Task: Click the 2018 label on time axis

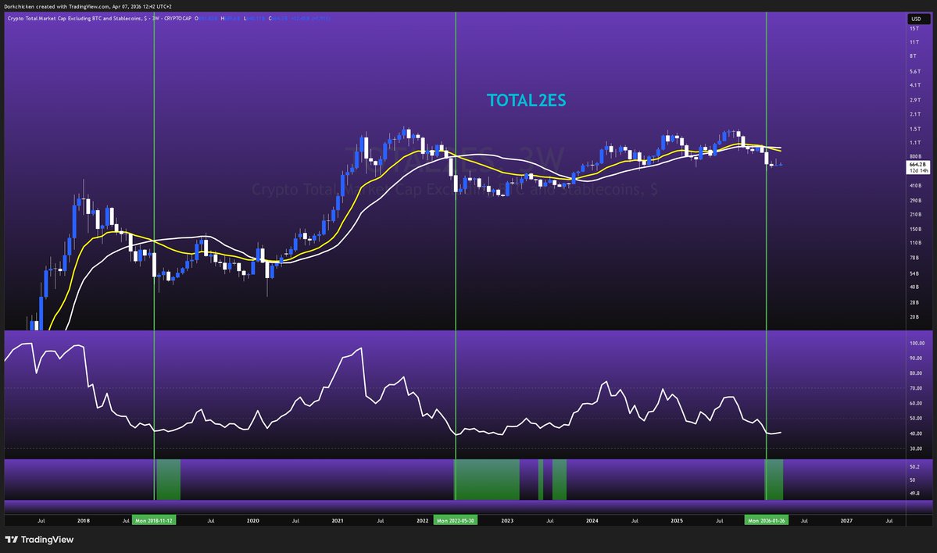Action: coord(83,521)
